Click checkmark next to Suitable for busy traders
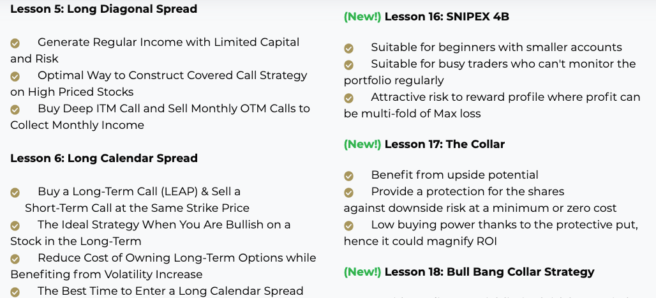The height and width of the screenshot is (298, 656). tap(348, 65)
